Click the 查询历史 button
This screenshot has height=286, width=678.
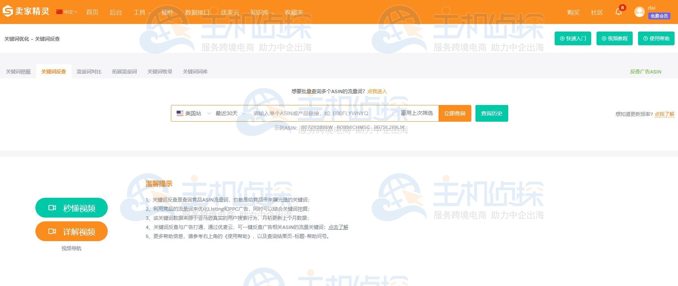pyautogui.click(x=492, y=113)
